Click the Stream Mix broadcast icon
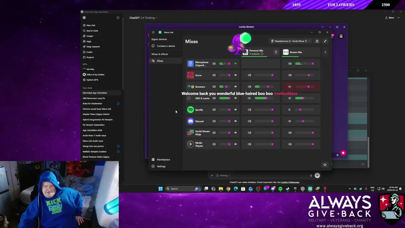 (x=286, y=52)
